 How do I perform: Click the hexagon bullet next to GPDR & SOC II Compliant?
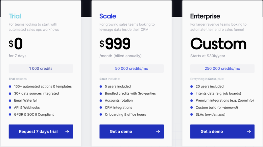pos(10,114)
